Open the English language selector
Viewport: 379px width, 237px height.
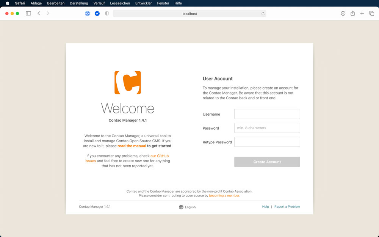point(187,207)
